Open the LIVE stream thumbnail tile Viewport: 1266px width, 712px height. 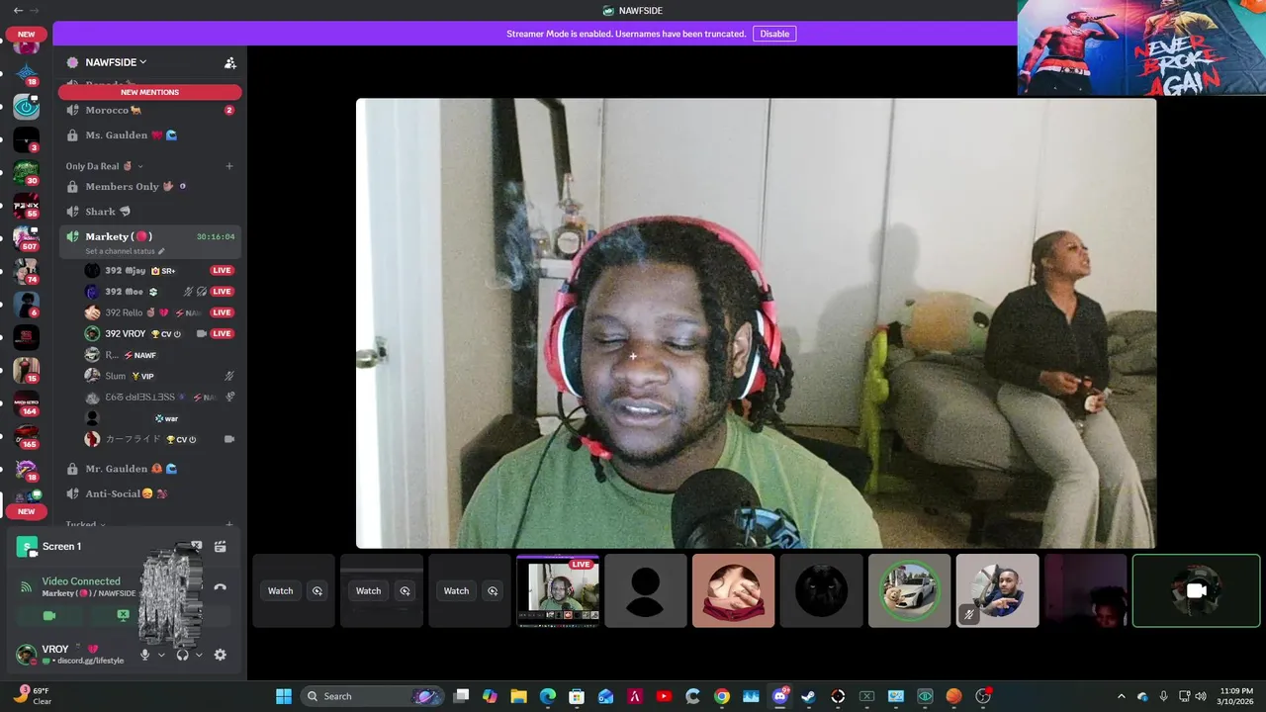558,590
